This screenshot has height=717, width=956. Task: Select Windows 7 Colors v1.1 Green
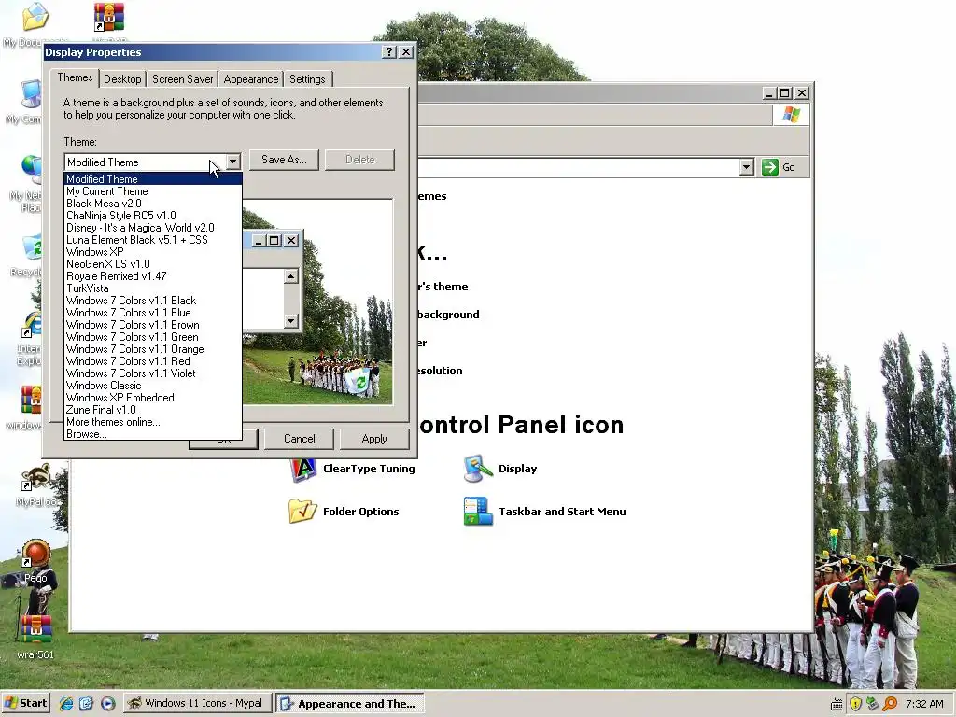tap(153, 337)
